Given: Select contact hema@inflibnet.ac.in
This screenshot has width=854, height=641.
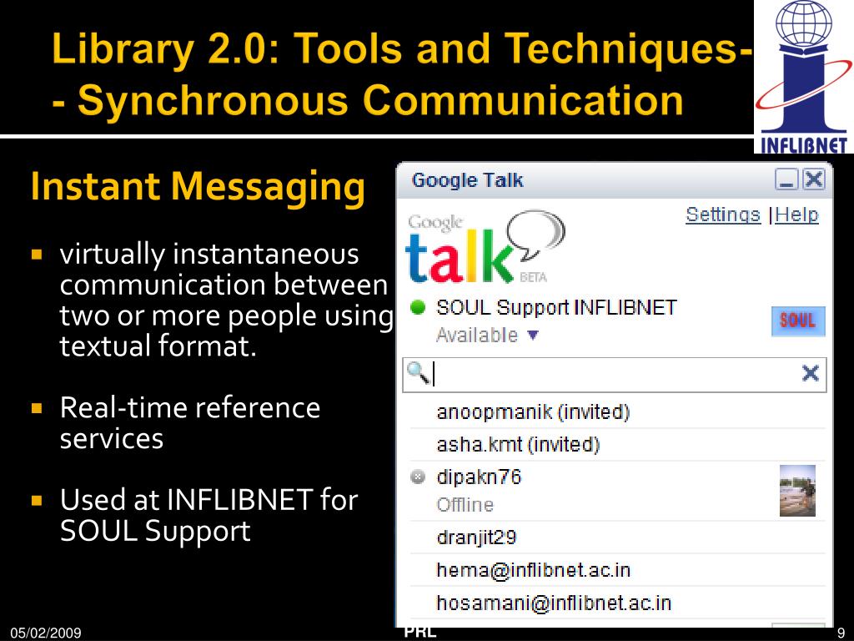Looking at the screenshot, I should coord(618,570).
